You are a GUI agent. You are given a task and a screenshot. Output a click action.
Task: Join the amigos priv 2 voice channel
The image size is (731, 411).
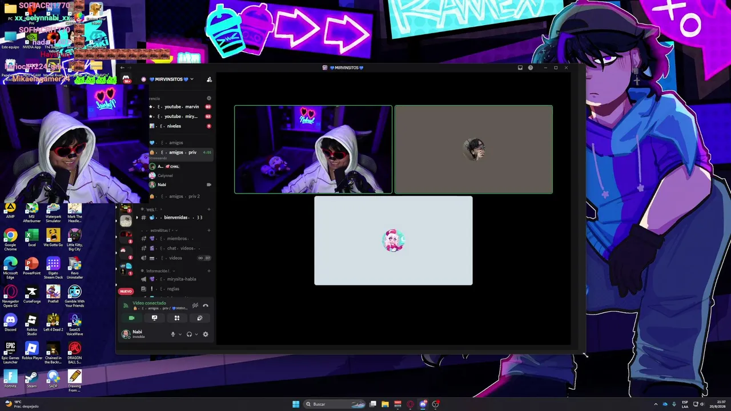pos(180,196)
